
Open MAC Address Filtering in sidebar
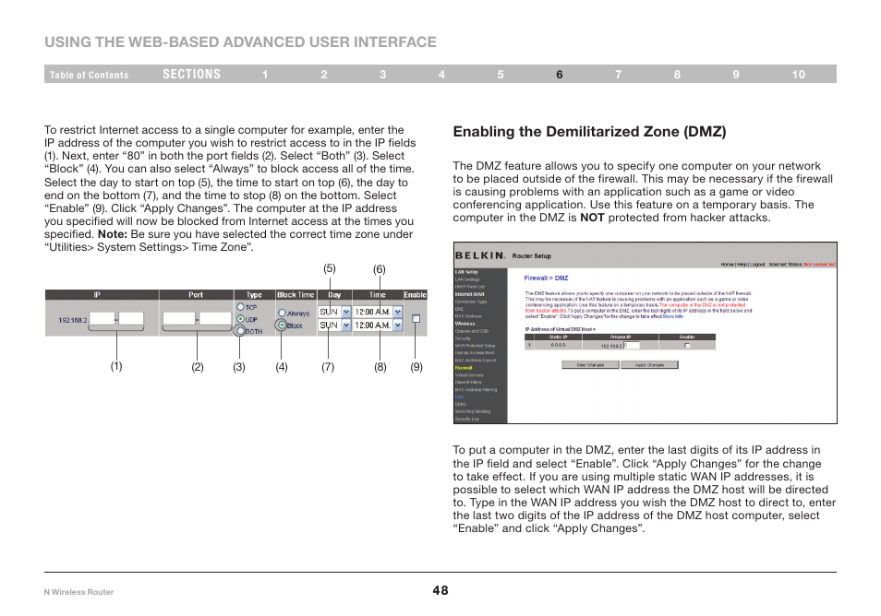[x=476, y=390]
